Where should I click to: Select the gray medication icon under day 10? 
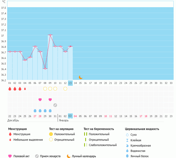(x=55, y=105)
